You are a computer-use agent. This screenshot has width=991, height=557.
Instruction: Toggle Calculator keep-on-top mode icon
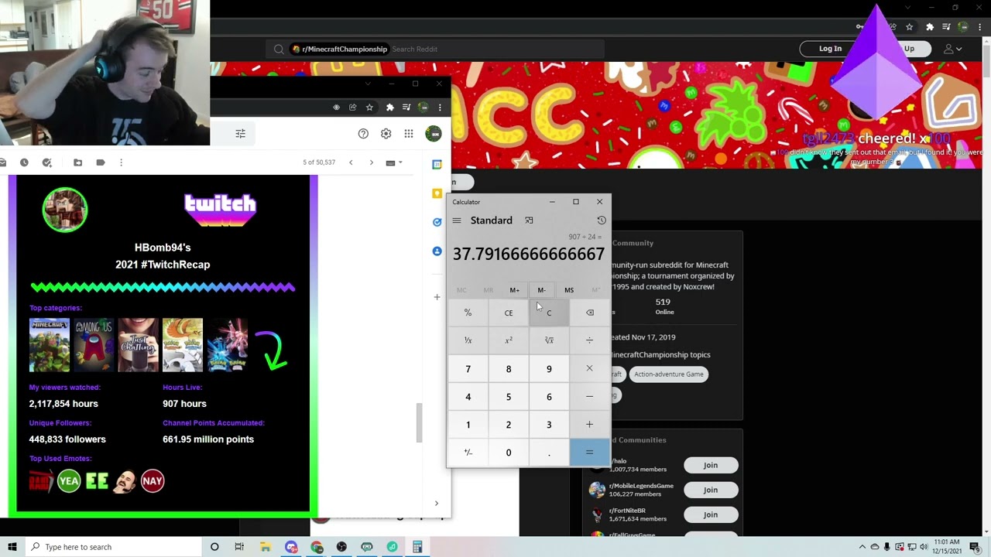click(x=529, y=220)
